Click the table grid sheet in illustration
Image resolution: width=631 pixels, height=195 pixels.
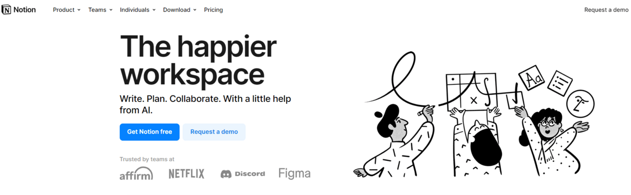click(x=472, y=92)
